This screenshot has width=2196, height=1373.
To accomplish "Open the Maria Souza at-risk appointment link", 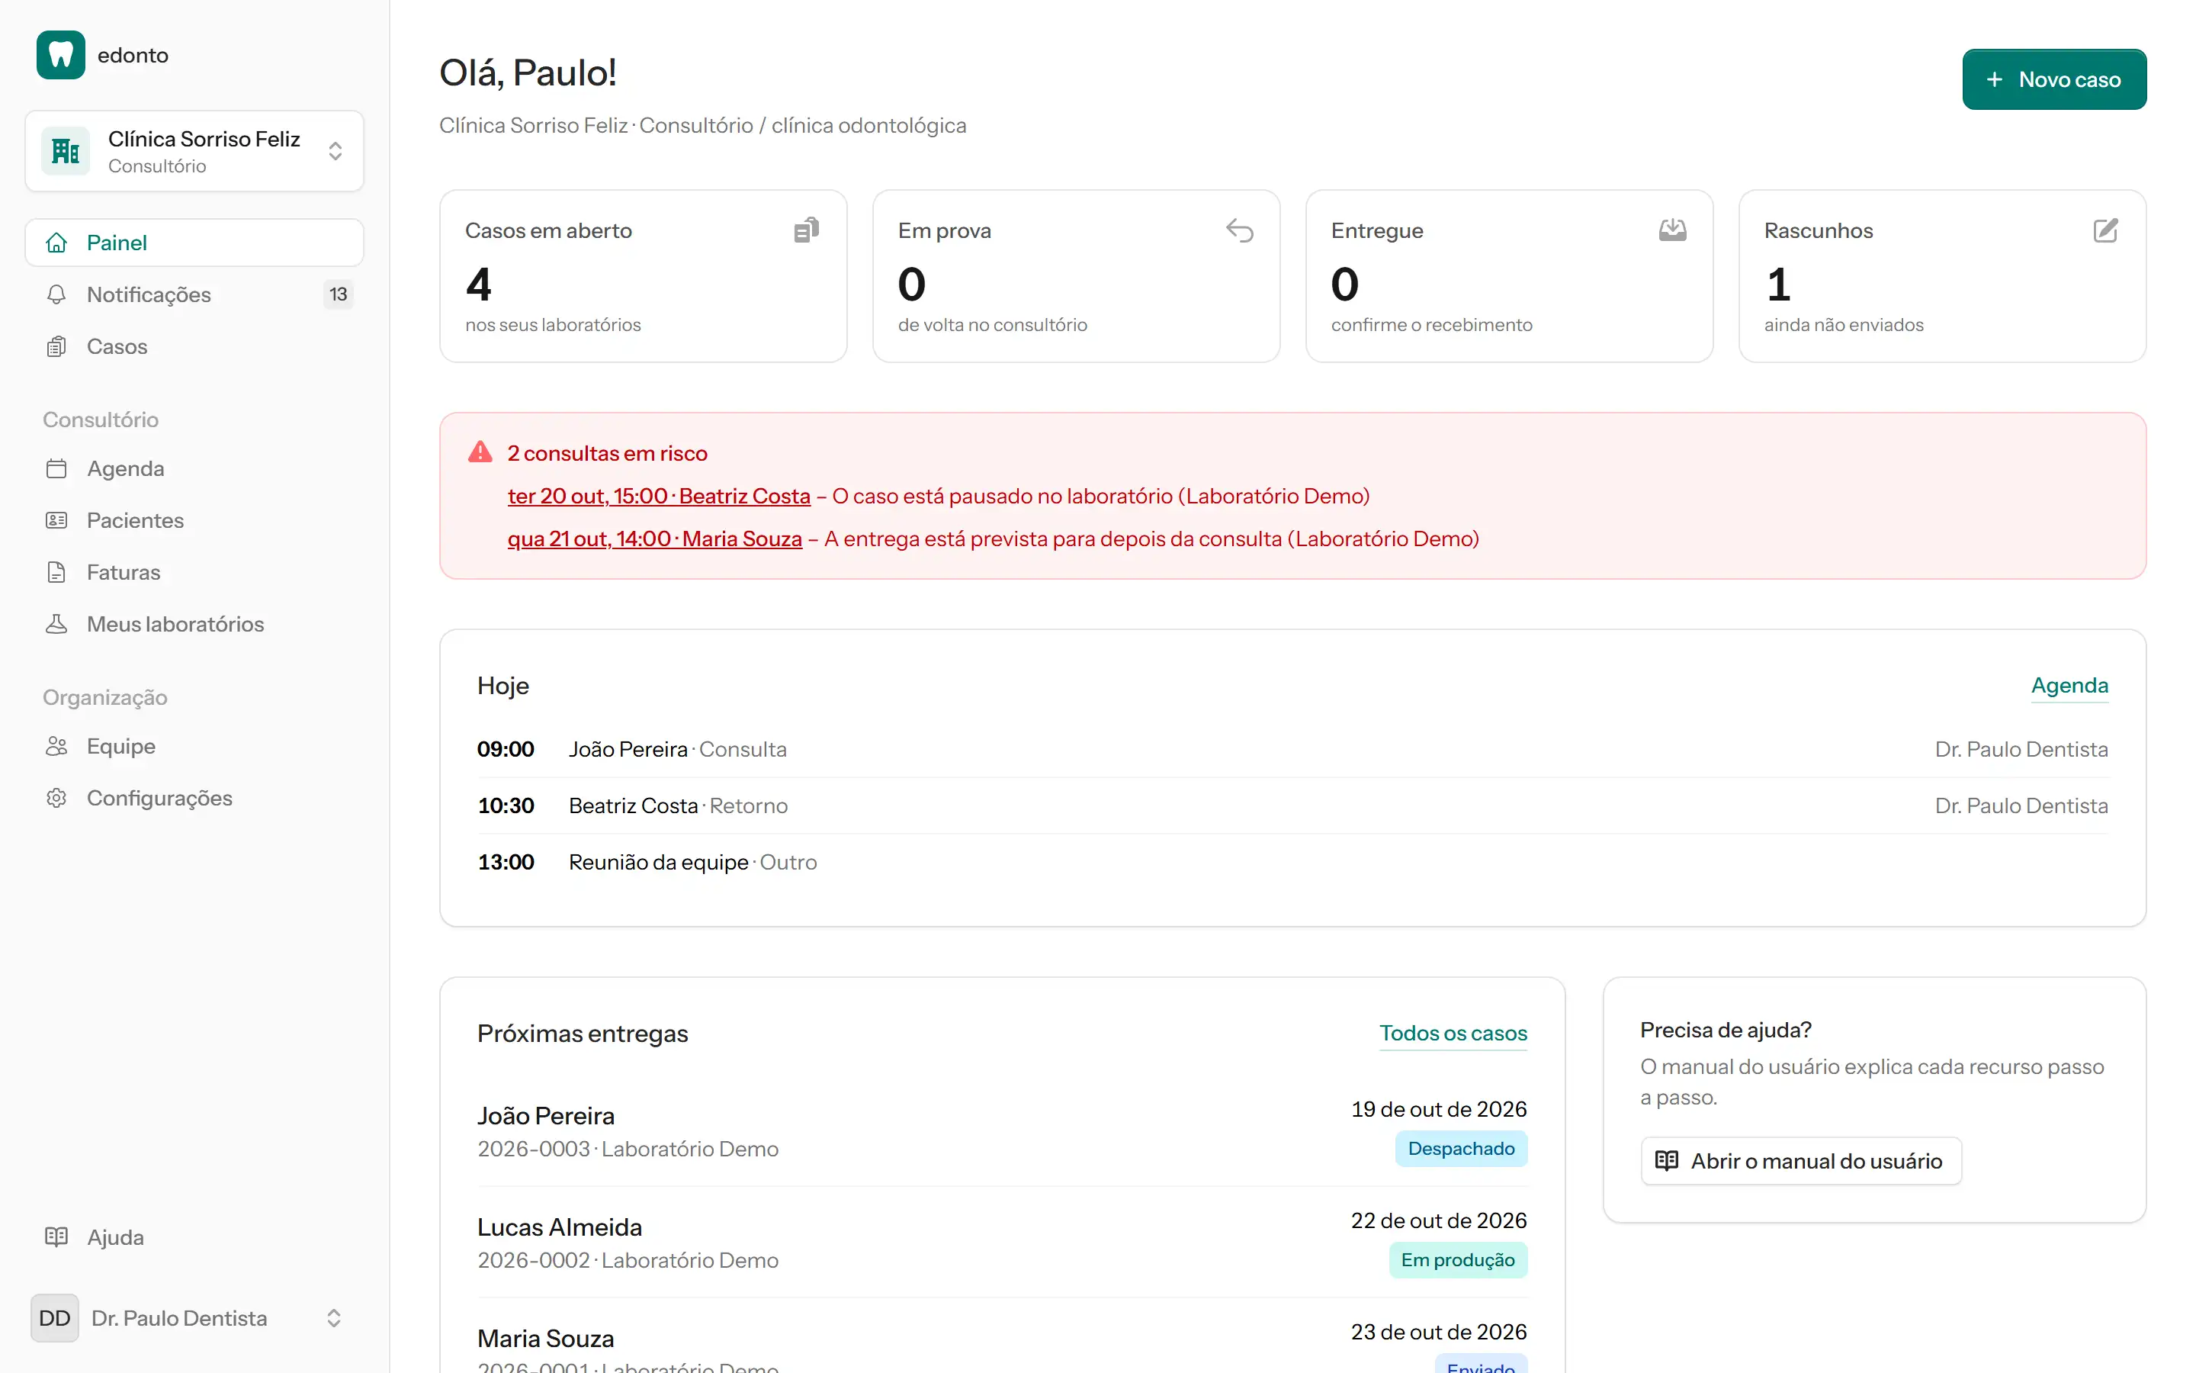I will point(654,539).
